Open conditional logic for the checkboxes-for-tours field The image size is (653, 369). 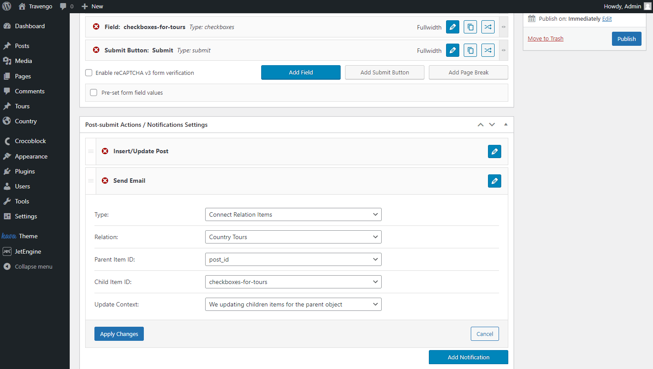click(488, 27)
